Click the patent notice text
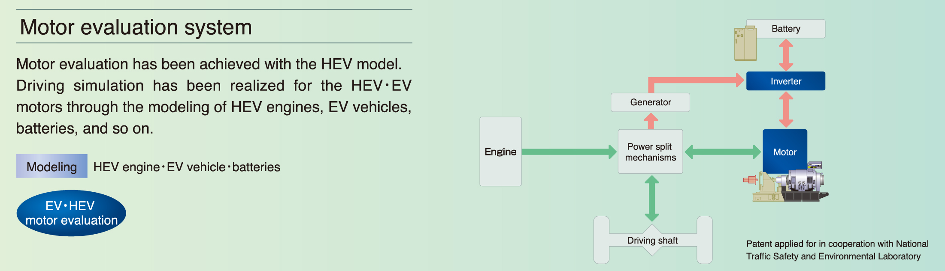This screenshot has width=945, height=271. [837, 250]
